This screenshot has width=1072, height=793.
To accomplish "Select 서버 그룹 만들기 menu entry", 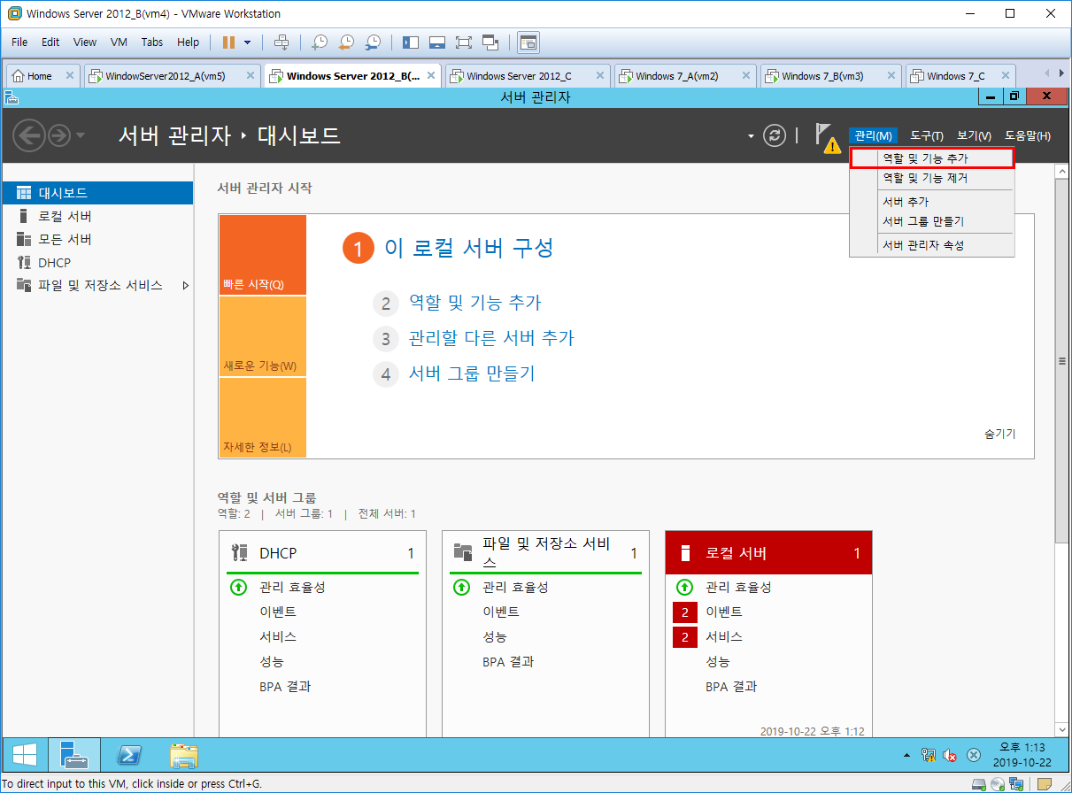I will [931, 221].
